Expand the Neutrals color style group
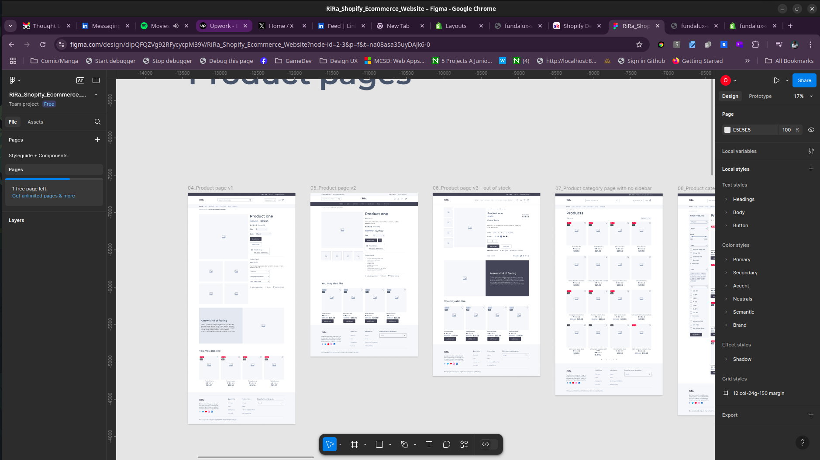This screenshot has width=820, height=460. click(726, 299)
